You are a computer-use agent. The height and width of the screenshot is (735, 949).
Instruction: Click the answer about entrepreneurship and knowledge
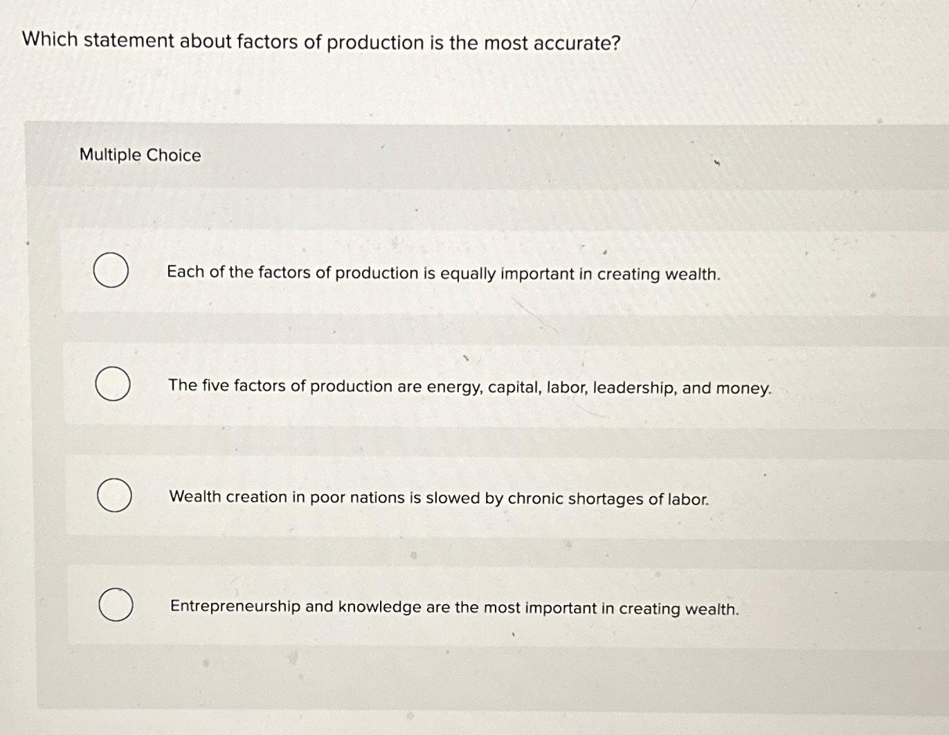pyautogui.click(x=454, y=608)
